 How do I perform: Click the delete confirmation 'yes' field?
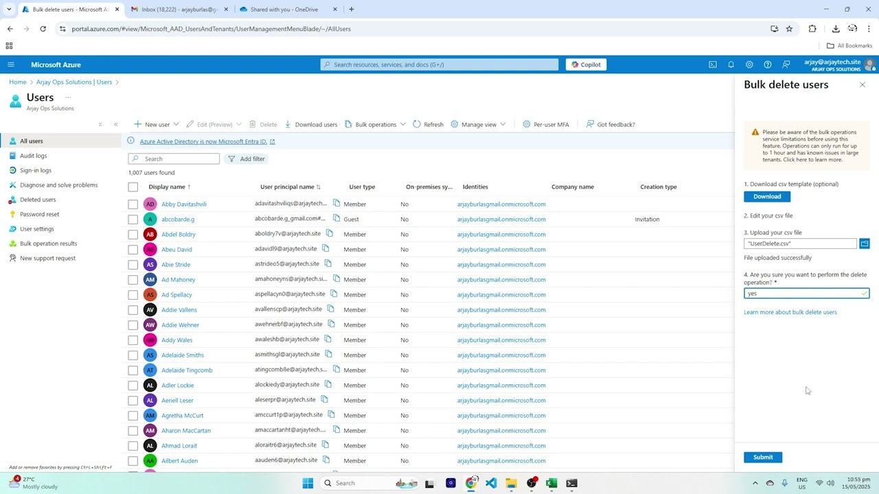pos(806,293)
